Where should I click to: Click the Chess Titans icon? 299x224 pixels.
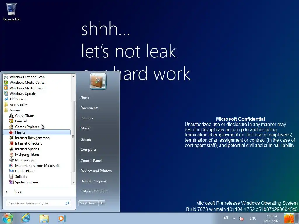coord(11,116)
